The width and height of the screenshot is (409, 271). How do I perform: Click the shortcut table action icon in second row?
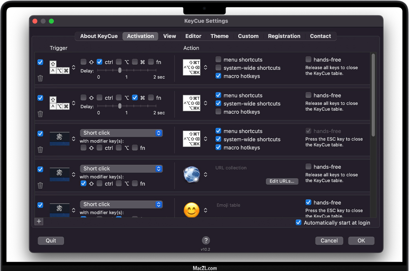pos(192,103)
